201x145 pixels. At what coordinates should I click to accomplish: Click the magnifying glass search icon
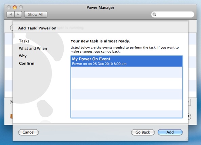coord(154,14)
